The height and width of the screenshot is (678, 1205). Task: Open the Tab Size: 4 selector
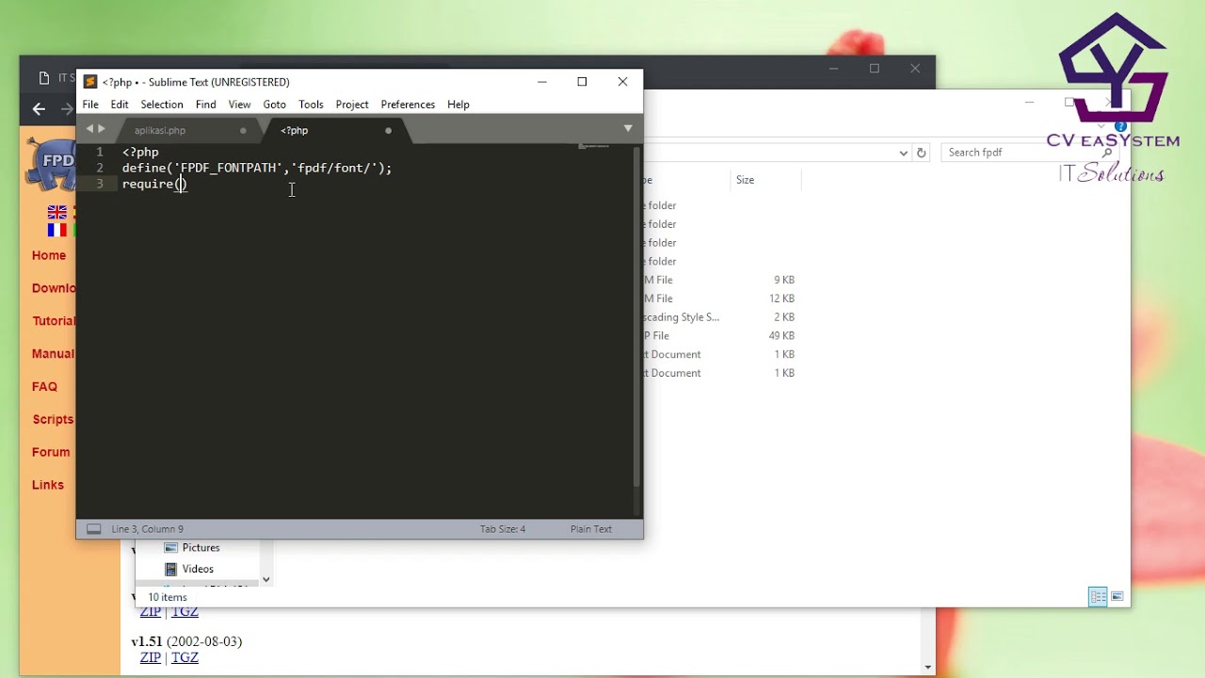[x=503, y=529]
